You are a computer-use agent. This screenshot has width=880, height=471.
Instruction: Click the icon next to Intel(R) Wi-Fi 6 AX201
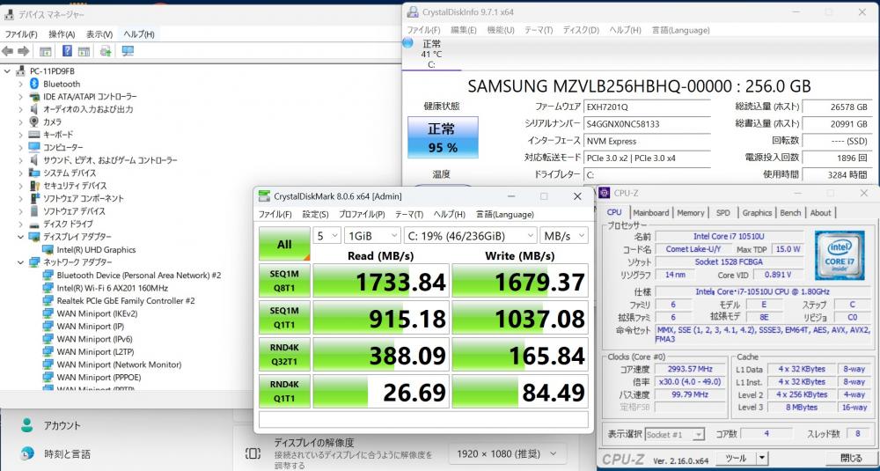(48, 288)
